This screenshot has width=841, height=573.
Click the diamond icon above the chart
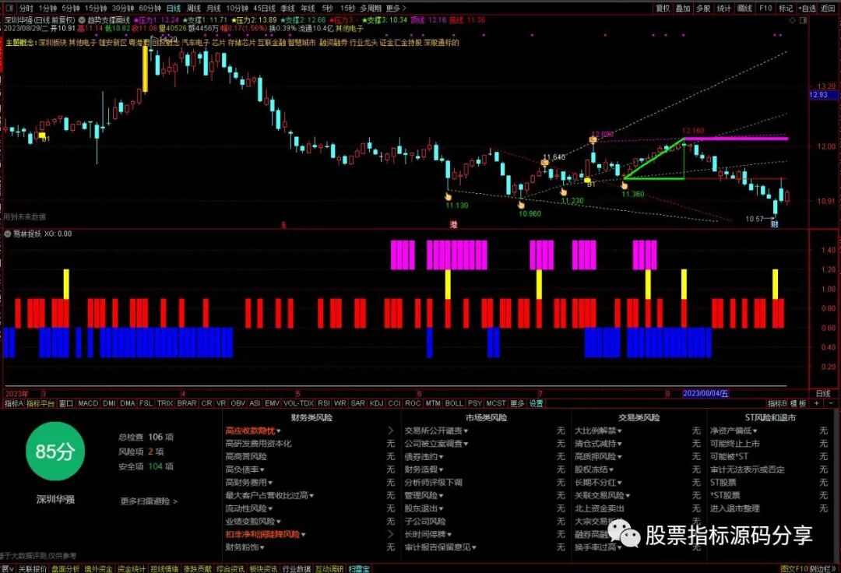tap(792, 20)
